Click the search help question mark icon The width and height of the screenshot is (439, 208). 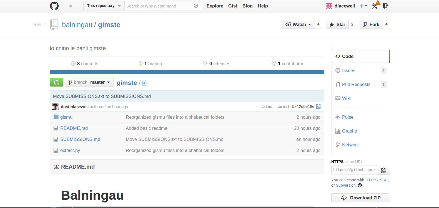point(196,6)
